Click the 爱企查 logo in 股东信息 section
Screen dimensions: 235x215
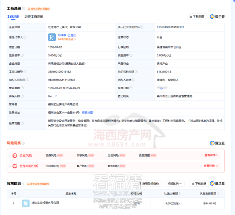217,183
